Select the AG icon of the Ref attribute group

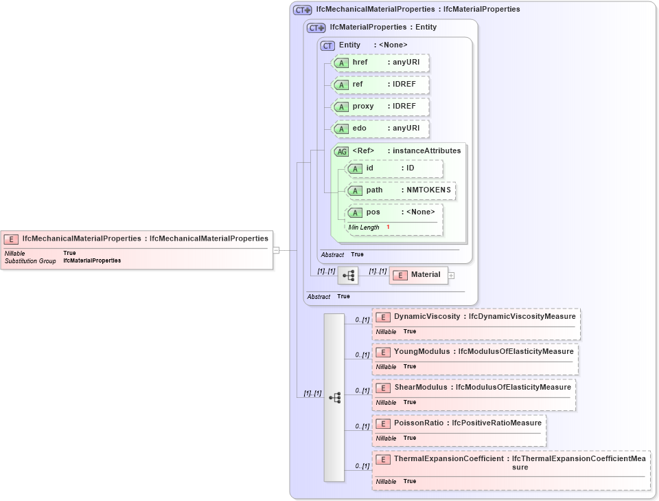coord(341,151)
